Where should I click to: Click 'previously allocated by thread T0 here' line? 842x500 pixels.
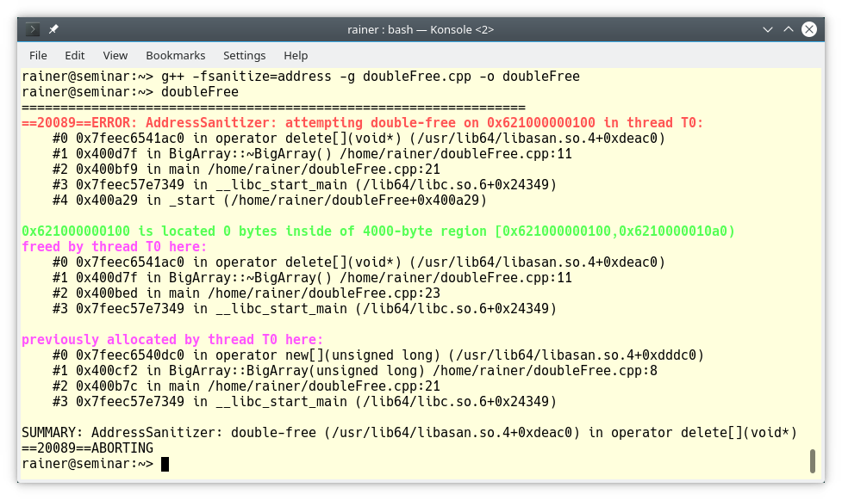coord(172,340)
